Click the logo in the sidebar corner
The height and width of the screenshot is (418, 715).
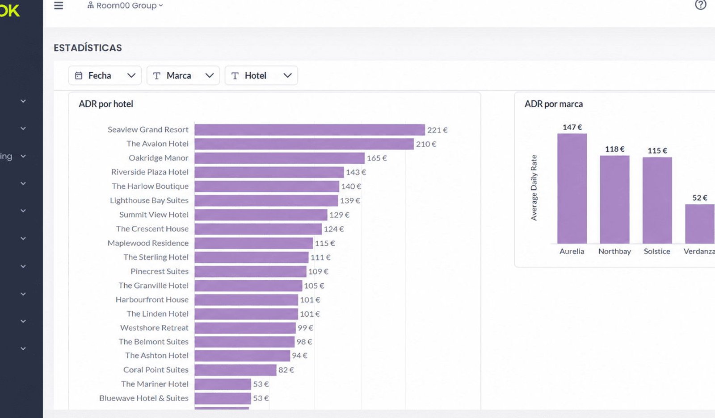point(10,10)
